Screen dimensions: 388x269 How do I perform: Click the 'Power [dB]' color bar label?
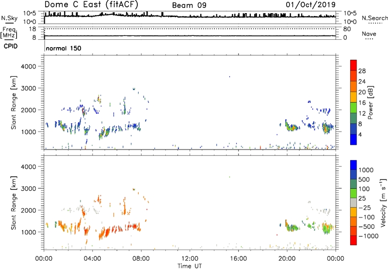370,102
